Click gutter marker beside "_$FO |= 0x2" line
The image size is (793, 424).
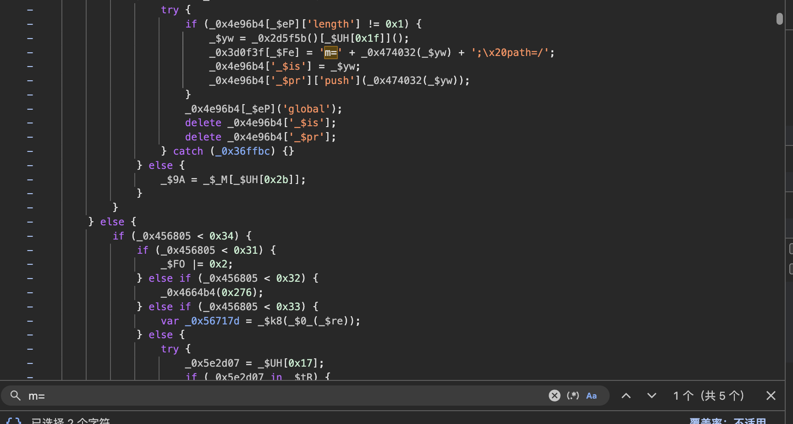point(30,264)
